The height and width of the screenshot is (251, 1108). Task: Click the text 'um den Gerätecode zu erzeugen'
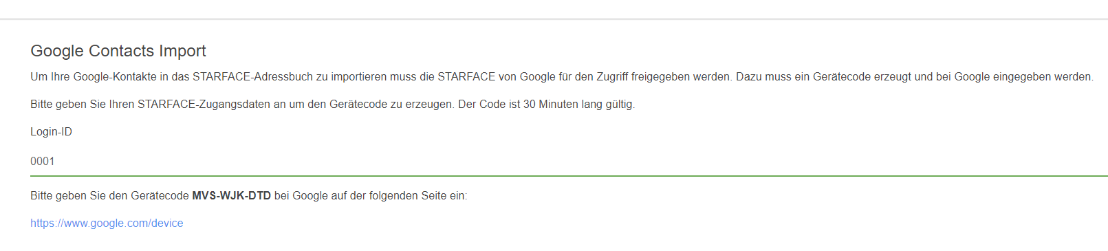coord(372,104)
